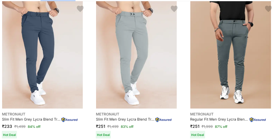Click Assured badge on navy trousers listing

69,120
